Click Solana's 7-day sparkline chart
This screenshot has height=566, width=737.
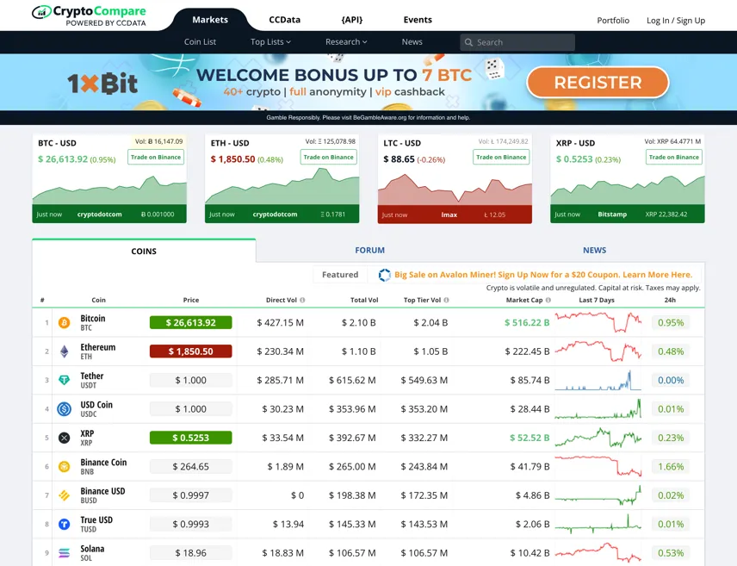[x=598, y=552]
